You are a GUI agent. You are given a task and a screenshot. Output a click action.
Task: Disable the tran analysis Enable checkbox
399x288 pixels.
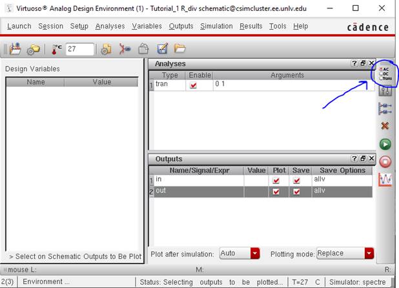coord(193,85)
